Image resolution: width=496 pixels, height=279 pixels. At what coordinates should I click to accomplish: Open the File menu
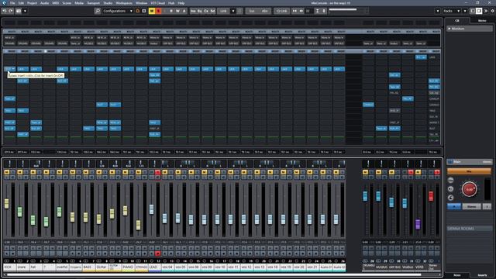(12, 3)
